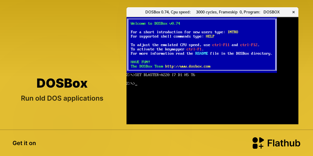The image size is (313, 156).
Task: Click the "Run old DOS applications" subtitle
Action: [x=62, y=99]
